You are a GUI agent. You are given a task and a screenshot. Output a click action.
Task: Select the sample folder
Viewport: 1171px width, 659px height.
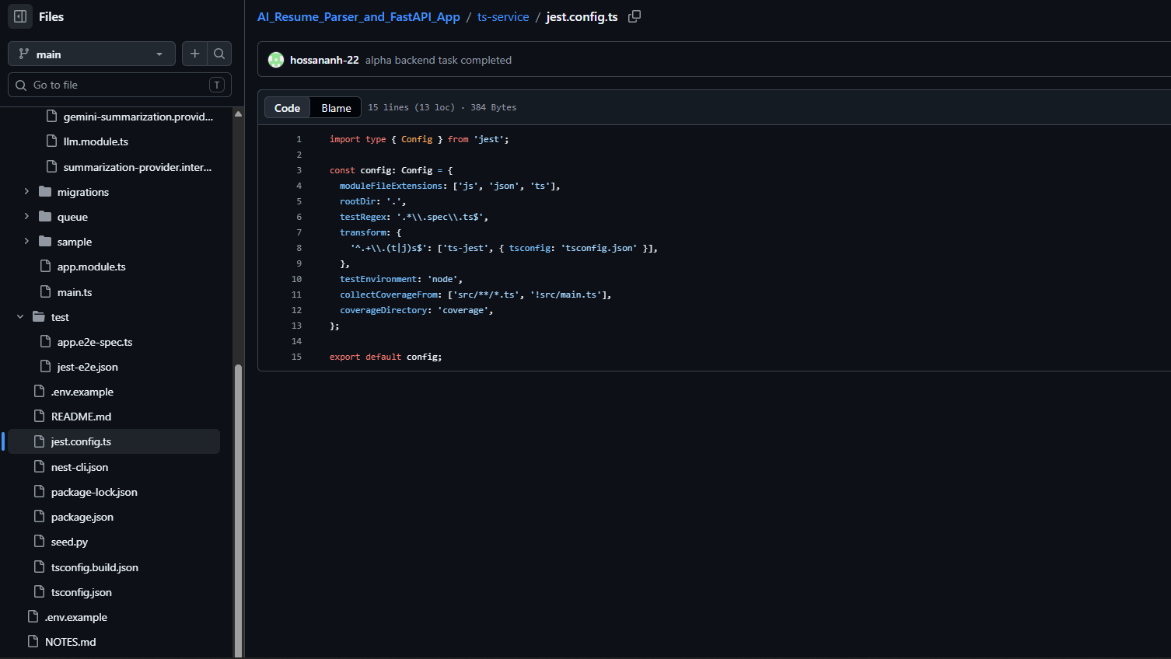pyautogui.click(x=75, y=242)
